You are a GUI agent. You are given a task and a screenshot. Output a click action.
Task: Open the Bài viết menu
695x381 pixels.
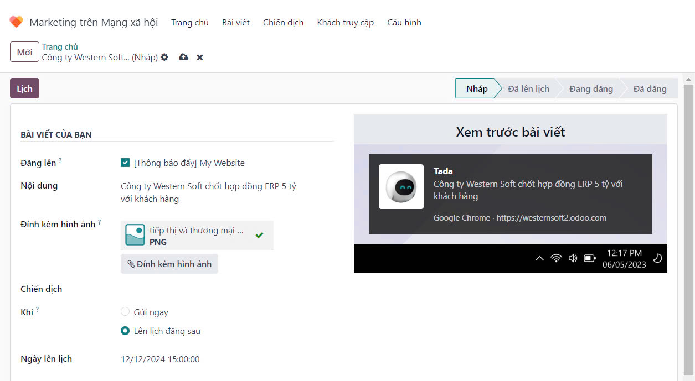pyautogui.click(x=236, y=23)
